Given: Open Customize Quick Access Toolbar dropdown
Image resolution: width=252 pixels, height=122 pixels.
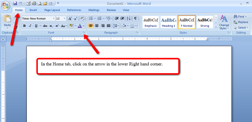Looking at the screenshot, I should click(x=58, y=3).
